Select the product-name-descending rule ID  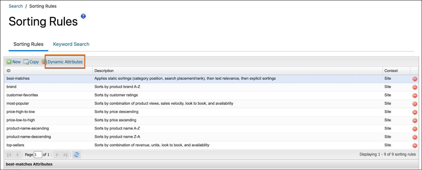pos(29,137)
